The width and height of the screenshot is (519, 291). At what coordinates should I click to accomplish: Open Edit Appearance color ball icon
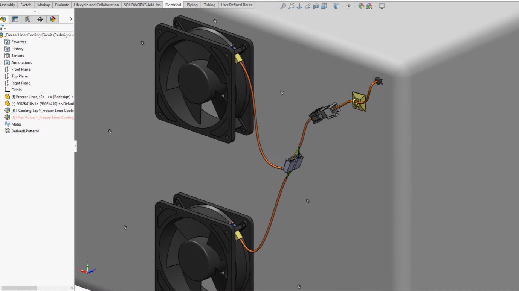coord(361,6)
